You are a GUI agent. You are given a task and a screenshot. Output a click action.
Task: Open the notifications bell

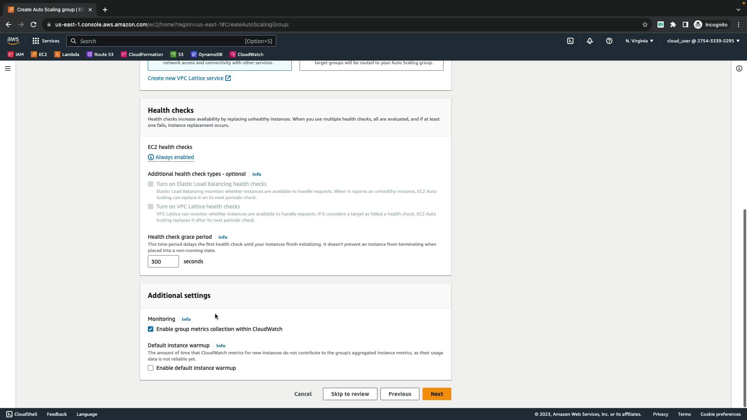(590, 41)
